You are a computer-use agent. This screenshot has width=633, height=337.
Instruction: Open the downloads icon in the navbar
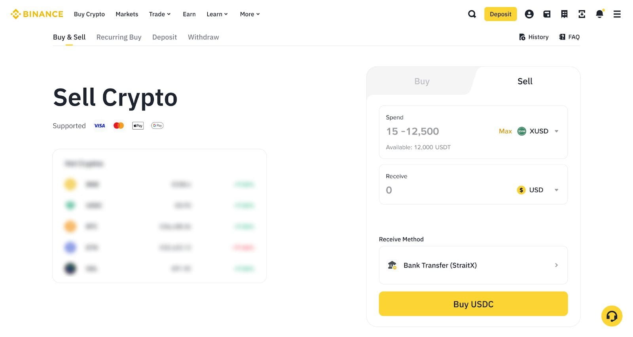click(x=582, y=14)
